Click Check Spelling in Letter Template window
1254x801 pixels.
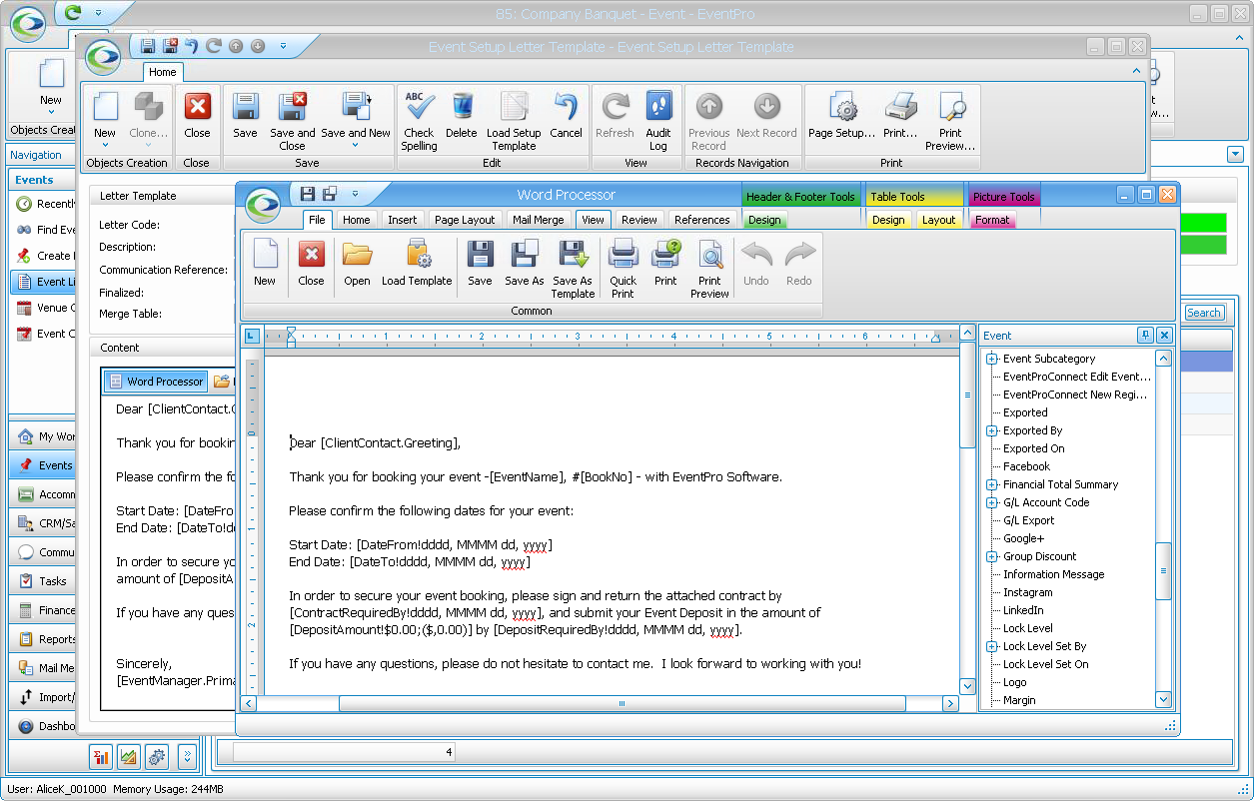coord(419,121)
